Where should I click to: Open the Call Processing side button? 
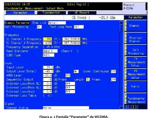coord(136,50)
